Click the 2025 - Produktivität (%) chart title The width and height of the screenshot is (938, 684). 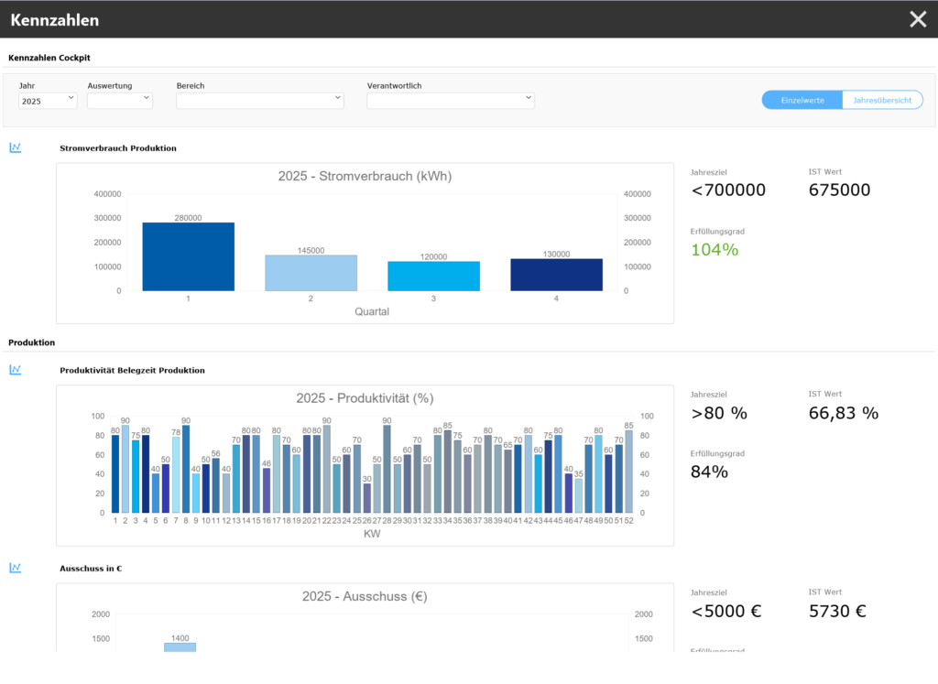(x=365, y=398)
